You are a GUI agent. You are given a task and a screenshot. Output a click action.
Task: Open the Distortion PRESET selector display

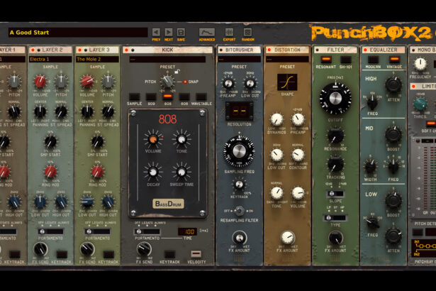tap(287, 60)
